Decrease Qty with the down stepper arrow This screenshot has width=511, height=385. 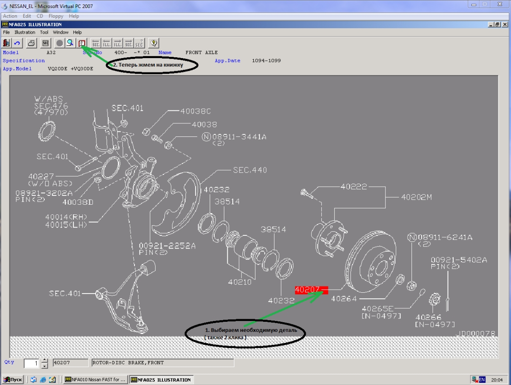click(x=45, y=366)
